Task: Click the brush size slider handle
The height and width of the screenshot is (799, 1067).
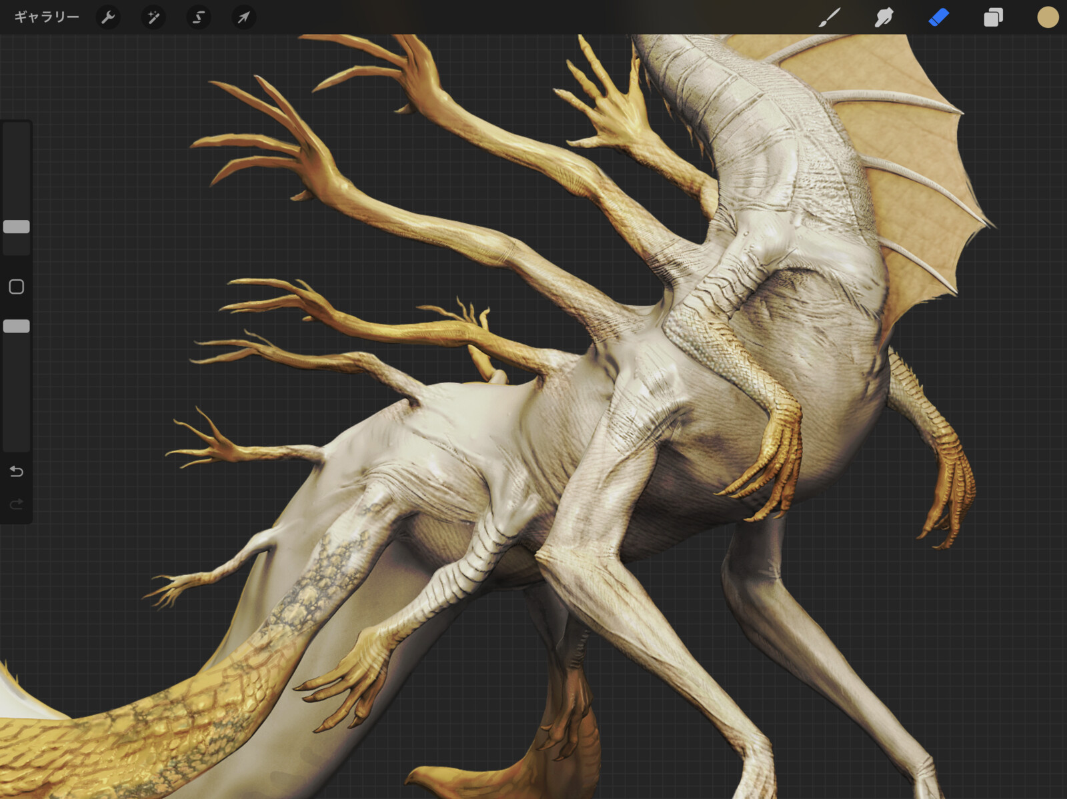Action: click(17, 227)
